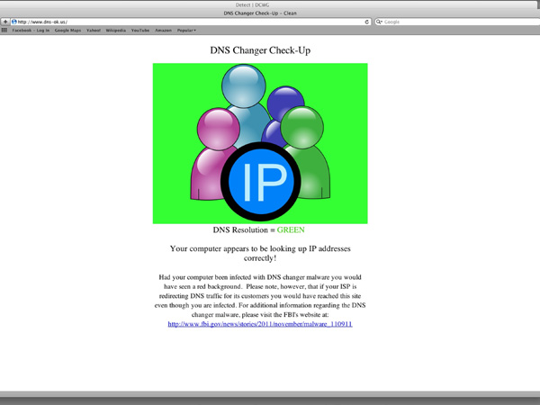Image resolution: width=540 pixels, height=405 pixels.
Task: Open the Google Maps bookmark
Action: click(x=67, y=30)
